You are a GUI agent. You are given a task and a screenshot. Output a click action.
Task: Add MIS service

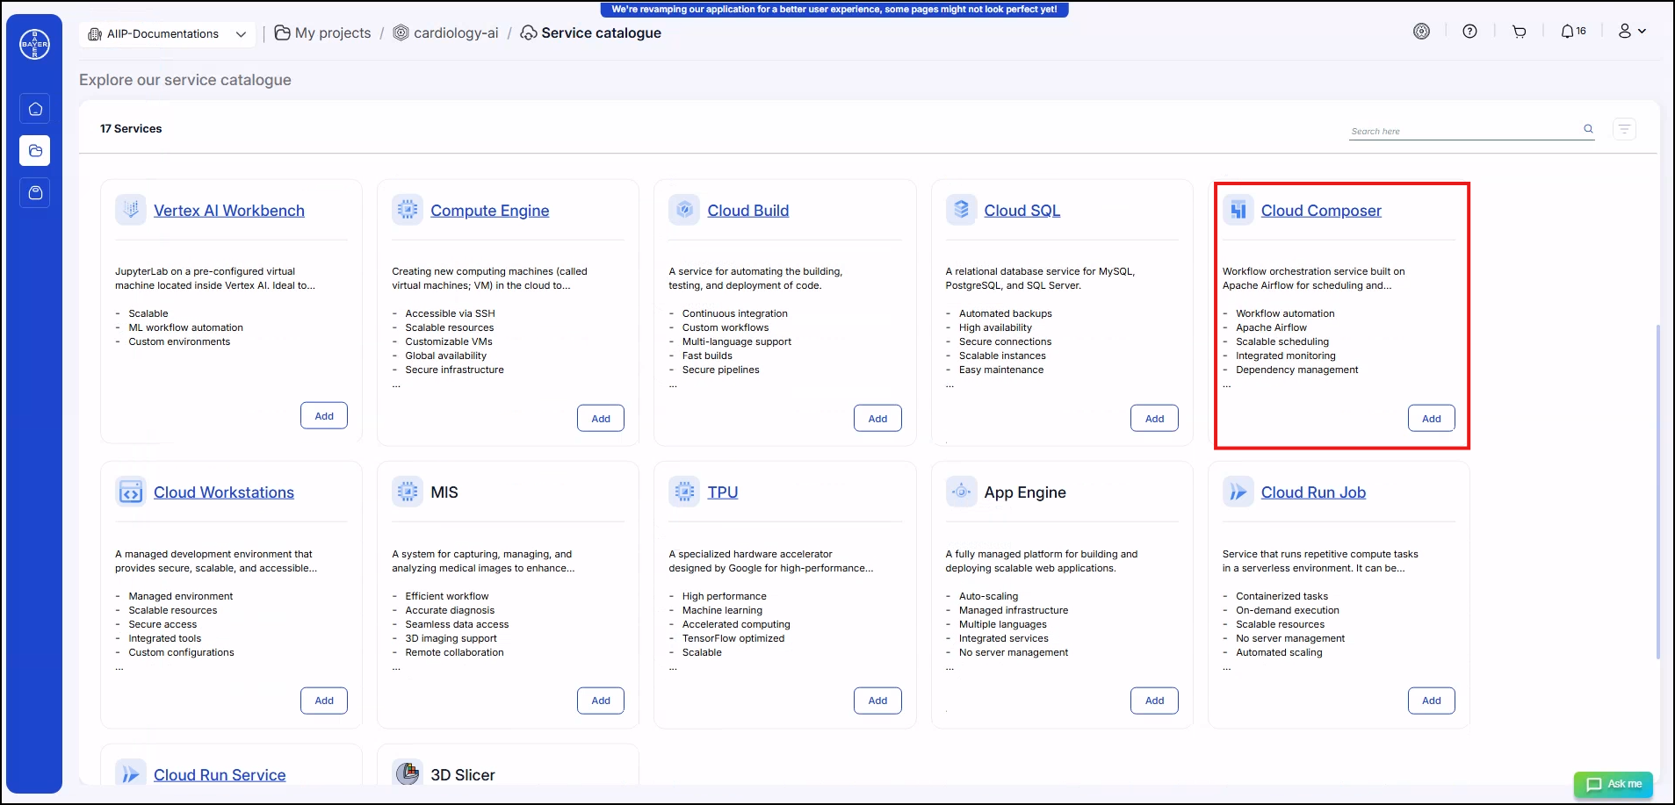tap(601, 701)
